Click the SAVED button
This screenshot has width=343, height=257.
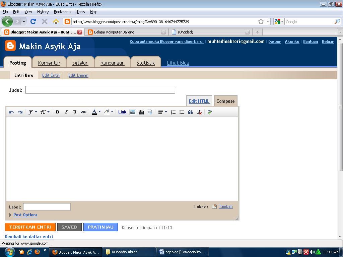click(69, 227)
